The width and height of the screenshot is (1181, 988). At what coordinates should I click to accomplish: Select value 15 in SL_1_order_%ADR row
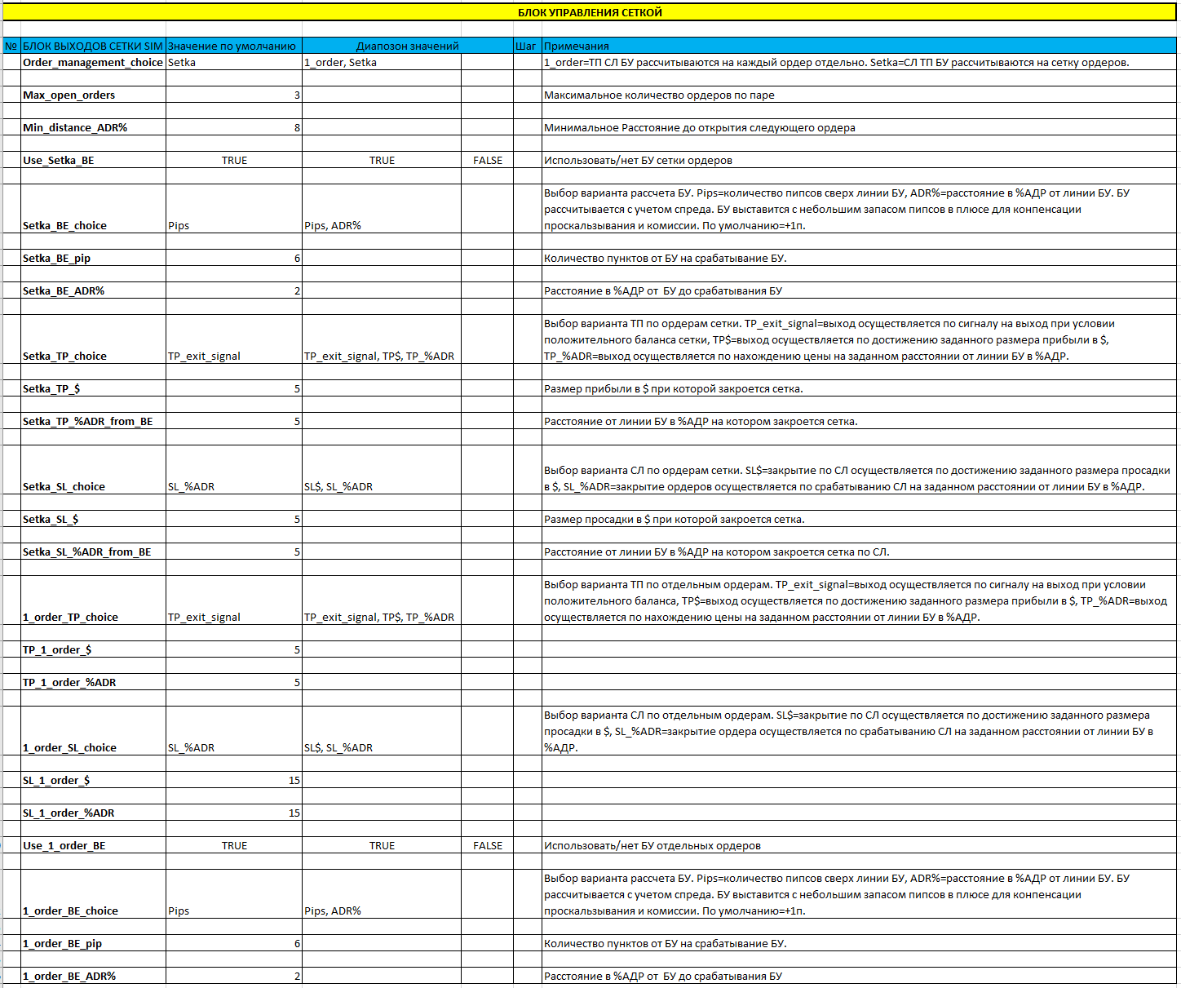click(233, 813)
